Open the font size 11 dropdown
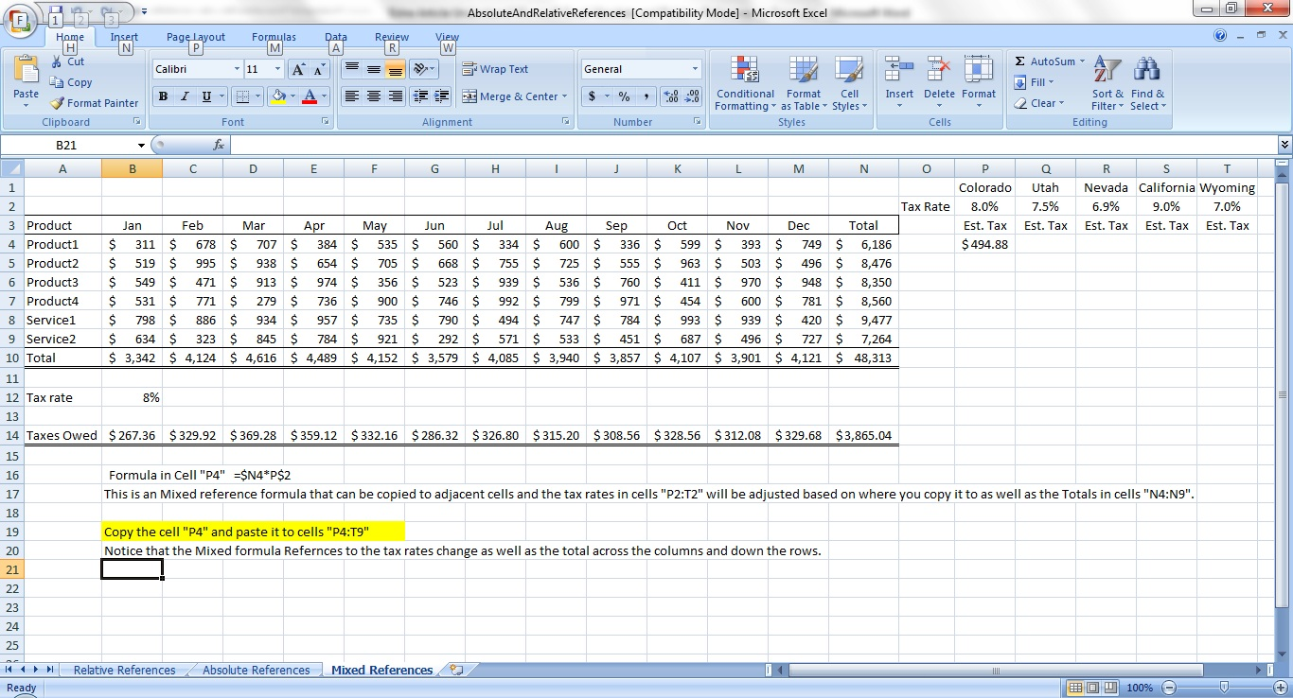Viewport: 1293px width, 698px height. click(x=277, y=69)
